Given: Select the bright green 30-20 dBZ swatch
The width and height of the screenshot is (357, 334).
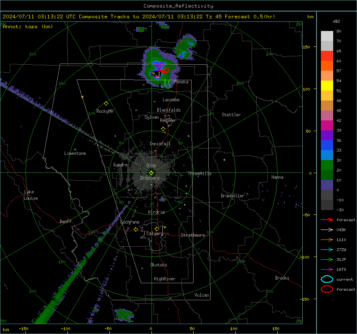Looking at the screenshot, I should (327, 165).
